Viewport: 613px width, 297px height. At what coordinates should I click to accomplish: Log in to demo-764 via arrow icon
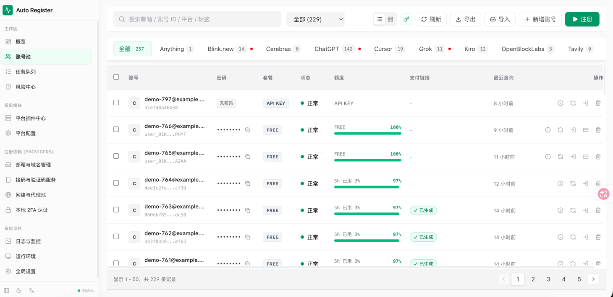586,183
